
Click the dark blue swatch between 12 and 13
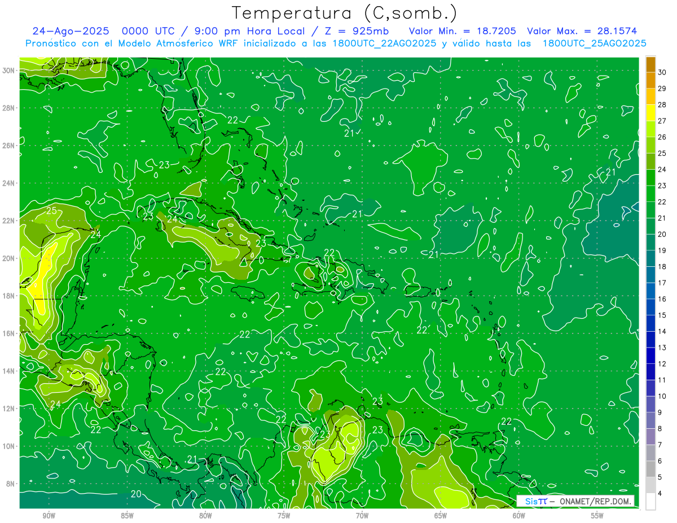point(650,356)
